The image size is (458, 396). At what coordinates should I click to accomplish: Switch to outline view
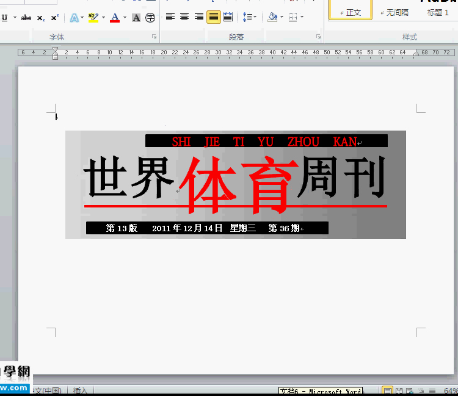pyautogui.click(x=421, y=391)
